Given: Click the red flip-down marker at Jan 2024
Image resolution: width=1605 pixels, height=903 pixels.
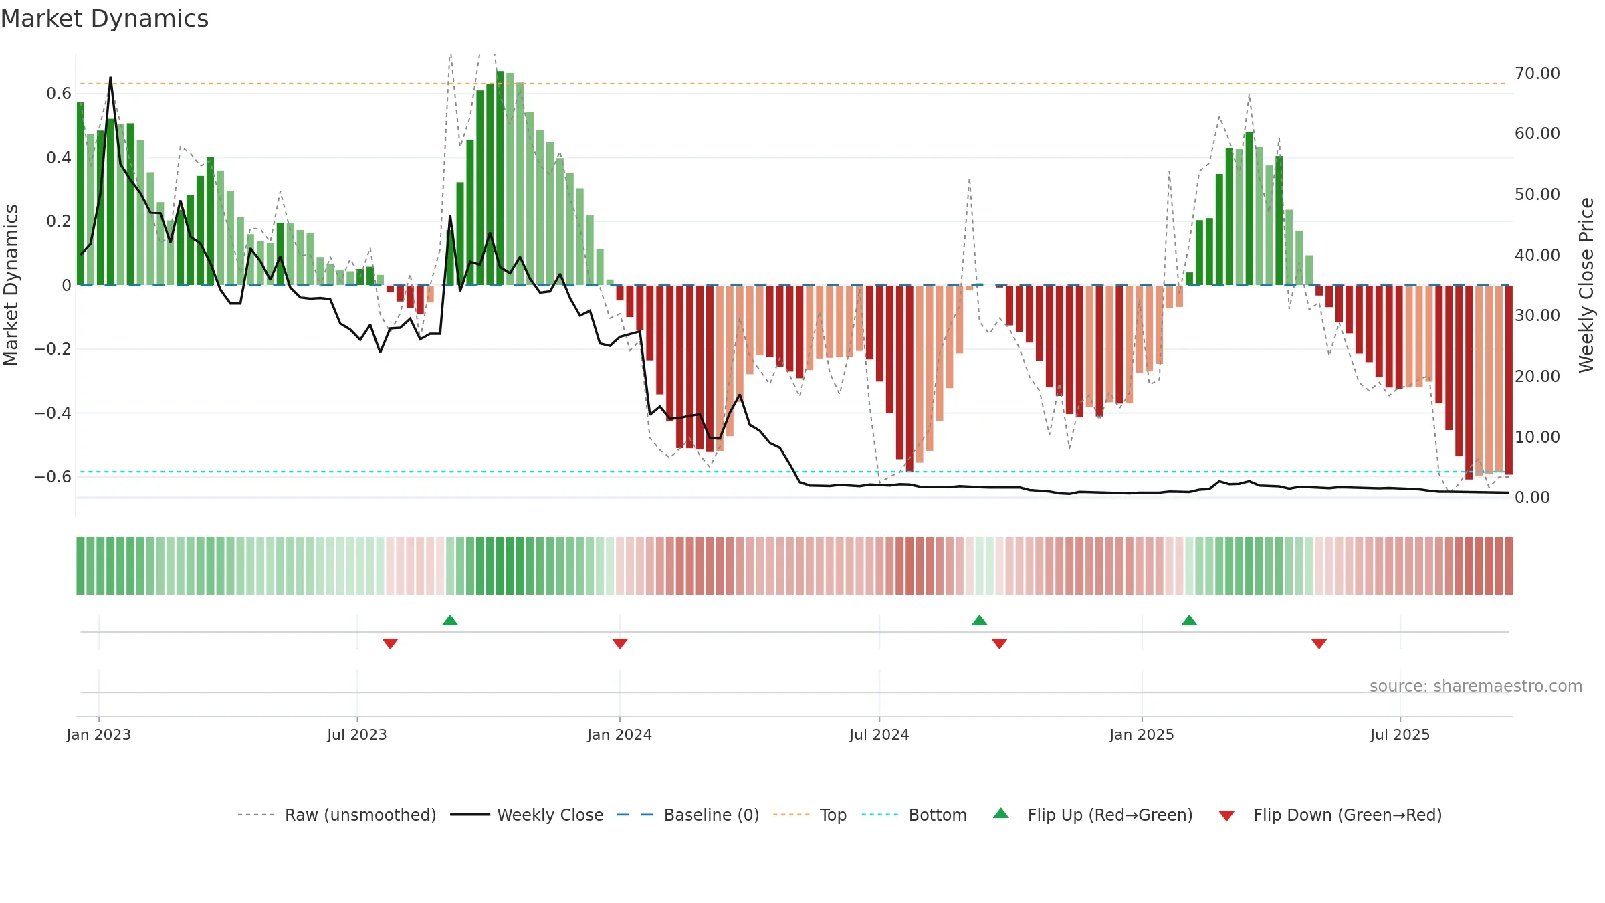Looking at the screenshot, I should click(x=620, y=643).
